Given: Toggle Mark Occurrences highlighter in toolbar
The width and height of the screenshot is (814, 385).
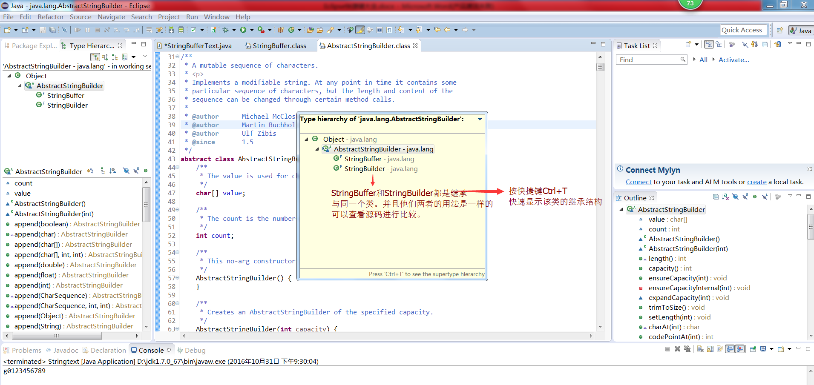Looking at the screenshot, I should pyautogui.click(x=360, y=30).
